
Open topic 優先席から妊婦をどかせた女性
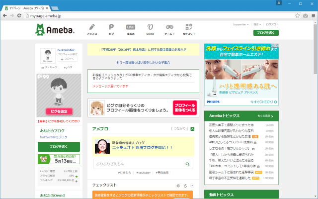(230, 136)
